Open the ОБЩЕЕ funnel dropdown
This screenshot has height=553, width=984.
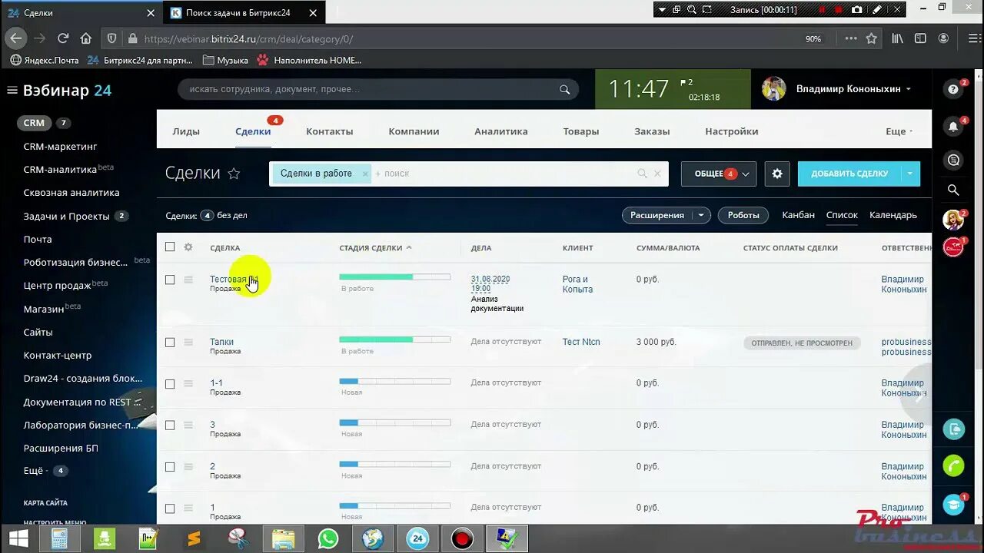tap(719, 174)
